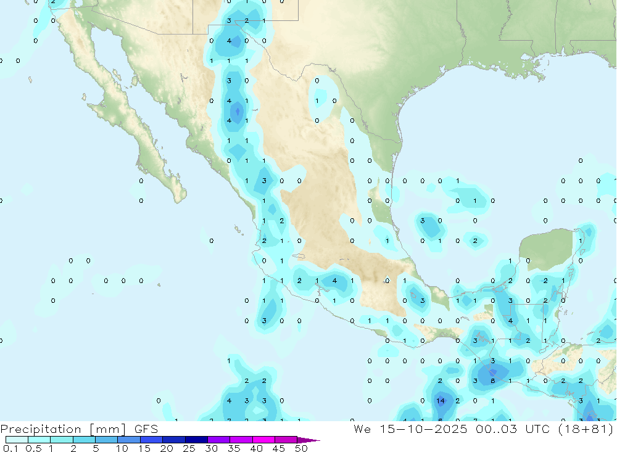Click the "Precipitation" title word
The width and height of the screenshot is (617, 452).
(x=41, y=429)
